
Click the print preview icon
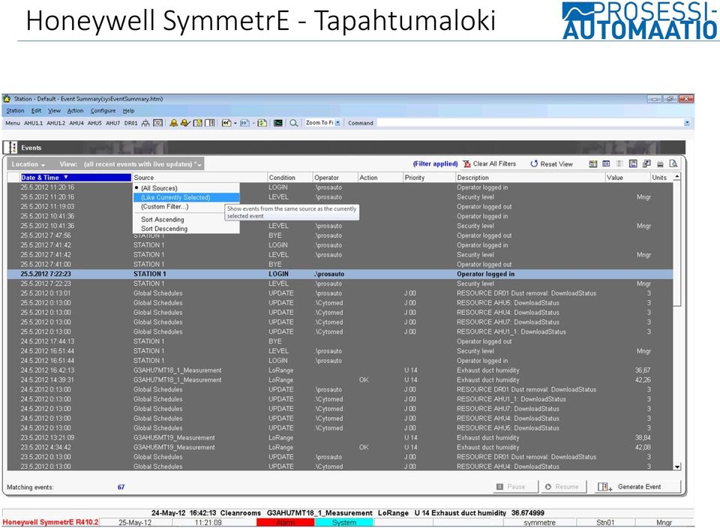(x=673, y=164)
